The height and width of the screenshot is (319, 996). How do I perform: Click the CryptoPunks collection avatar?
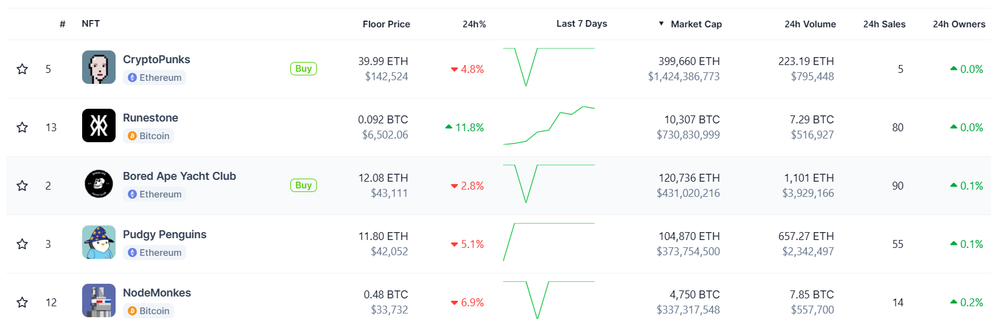(x=99, y=67)
